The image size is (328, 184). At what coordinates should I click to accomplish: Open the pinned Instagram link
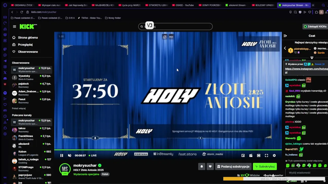point(306,71)
